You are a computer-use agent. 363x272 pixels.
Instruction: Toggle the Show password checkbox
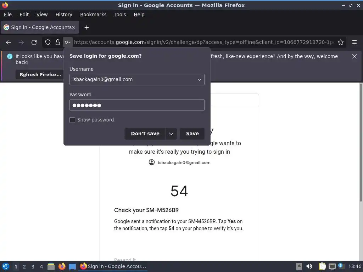(x=72, y=120)
